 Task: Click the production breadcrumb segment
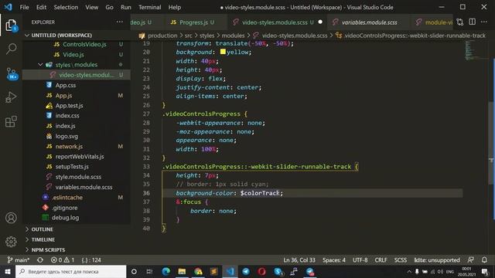pyautogui.click(x=162, y=36)
